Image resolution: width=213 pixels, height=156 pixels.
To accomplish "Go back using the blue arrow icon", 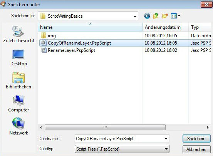I will pyautogui.click(x=147, y=16).
